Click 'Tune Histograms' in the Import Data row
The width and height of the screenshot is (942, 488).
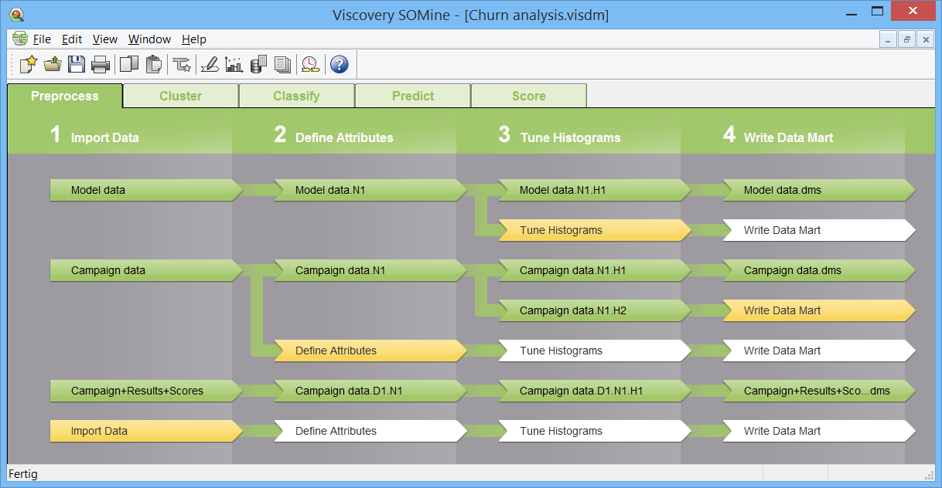[x=595, y=431]
